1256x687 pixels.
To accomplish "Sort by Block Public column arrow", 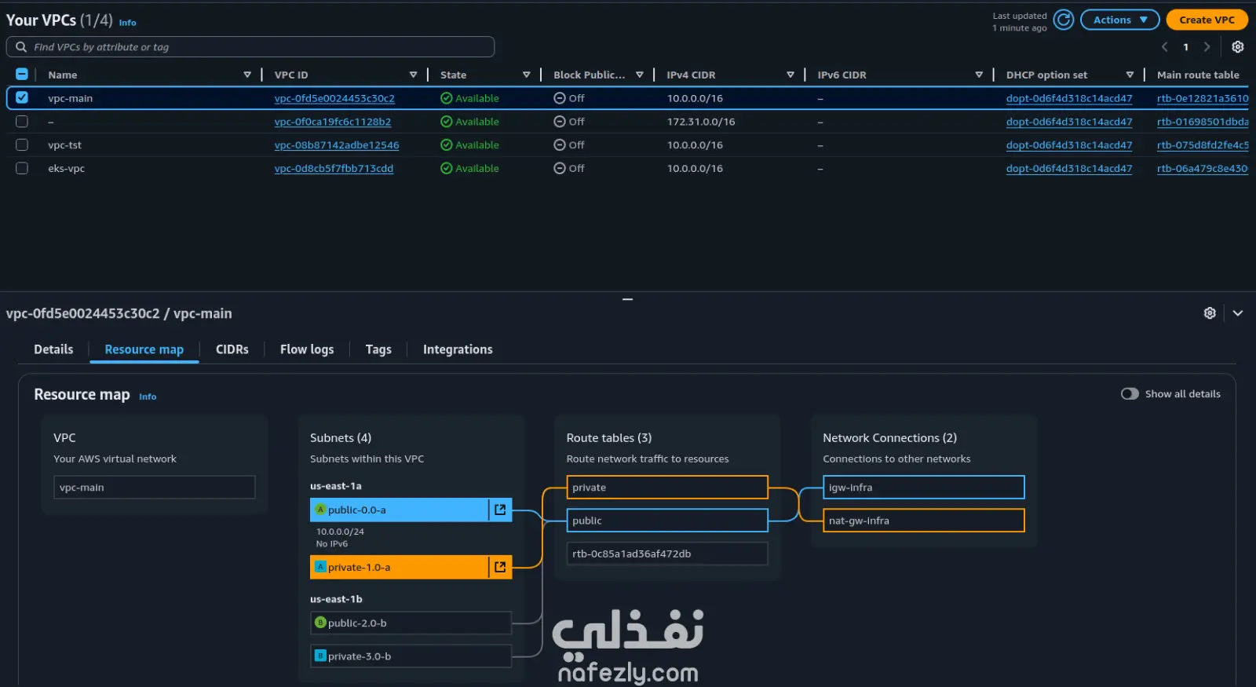I will coord(640,75).
